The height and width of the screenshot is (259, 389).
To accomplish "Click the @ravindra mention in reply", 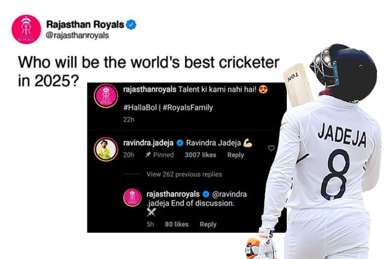I will click(230, 194).
